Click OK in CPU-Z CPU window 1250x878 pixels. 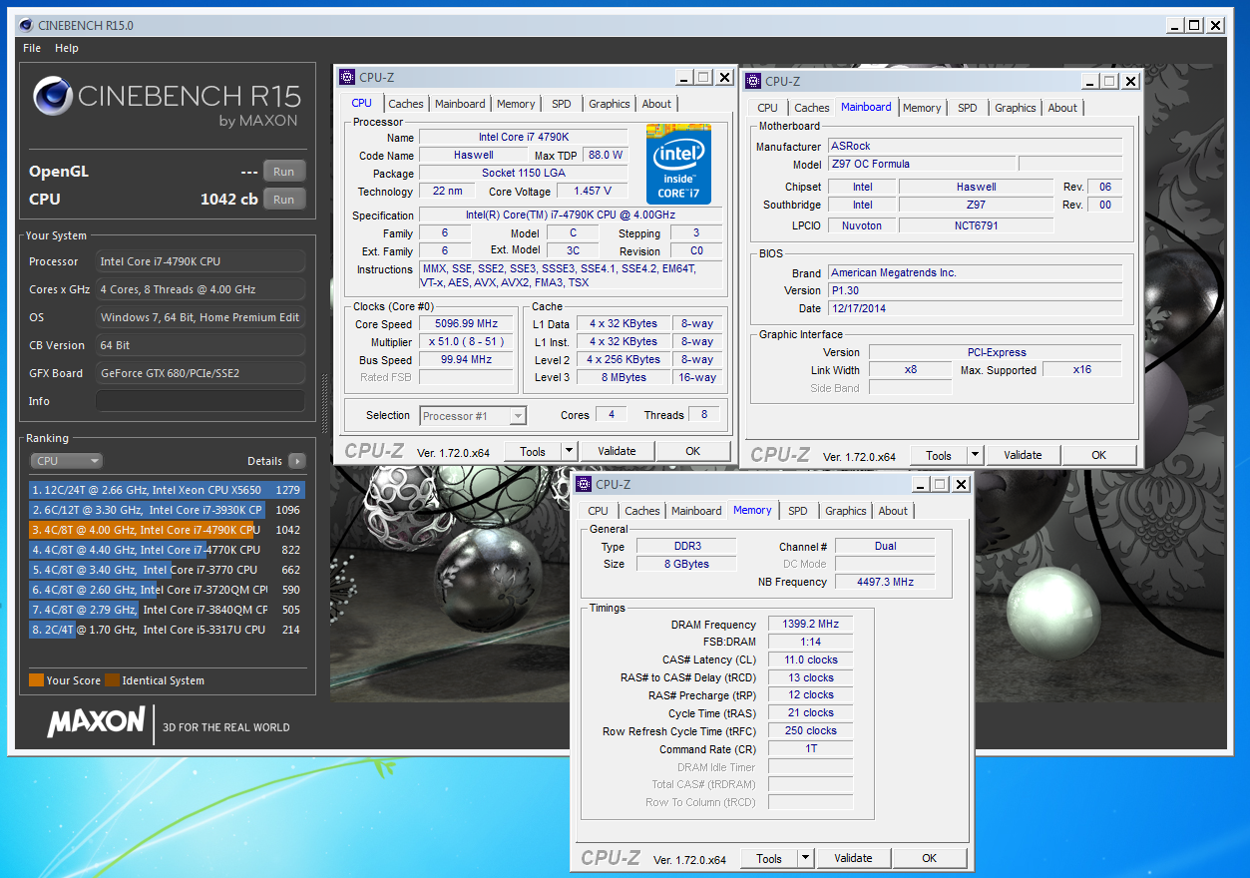pos(693,451)
